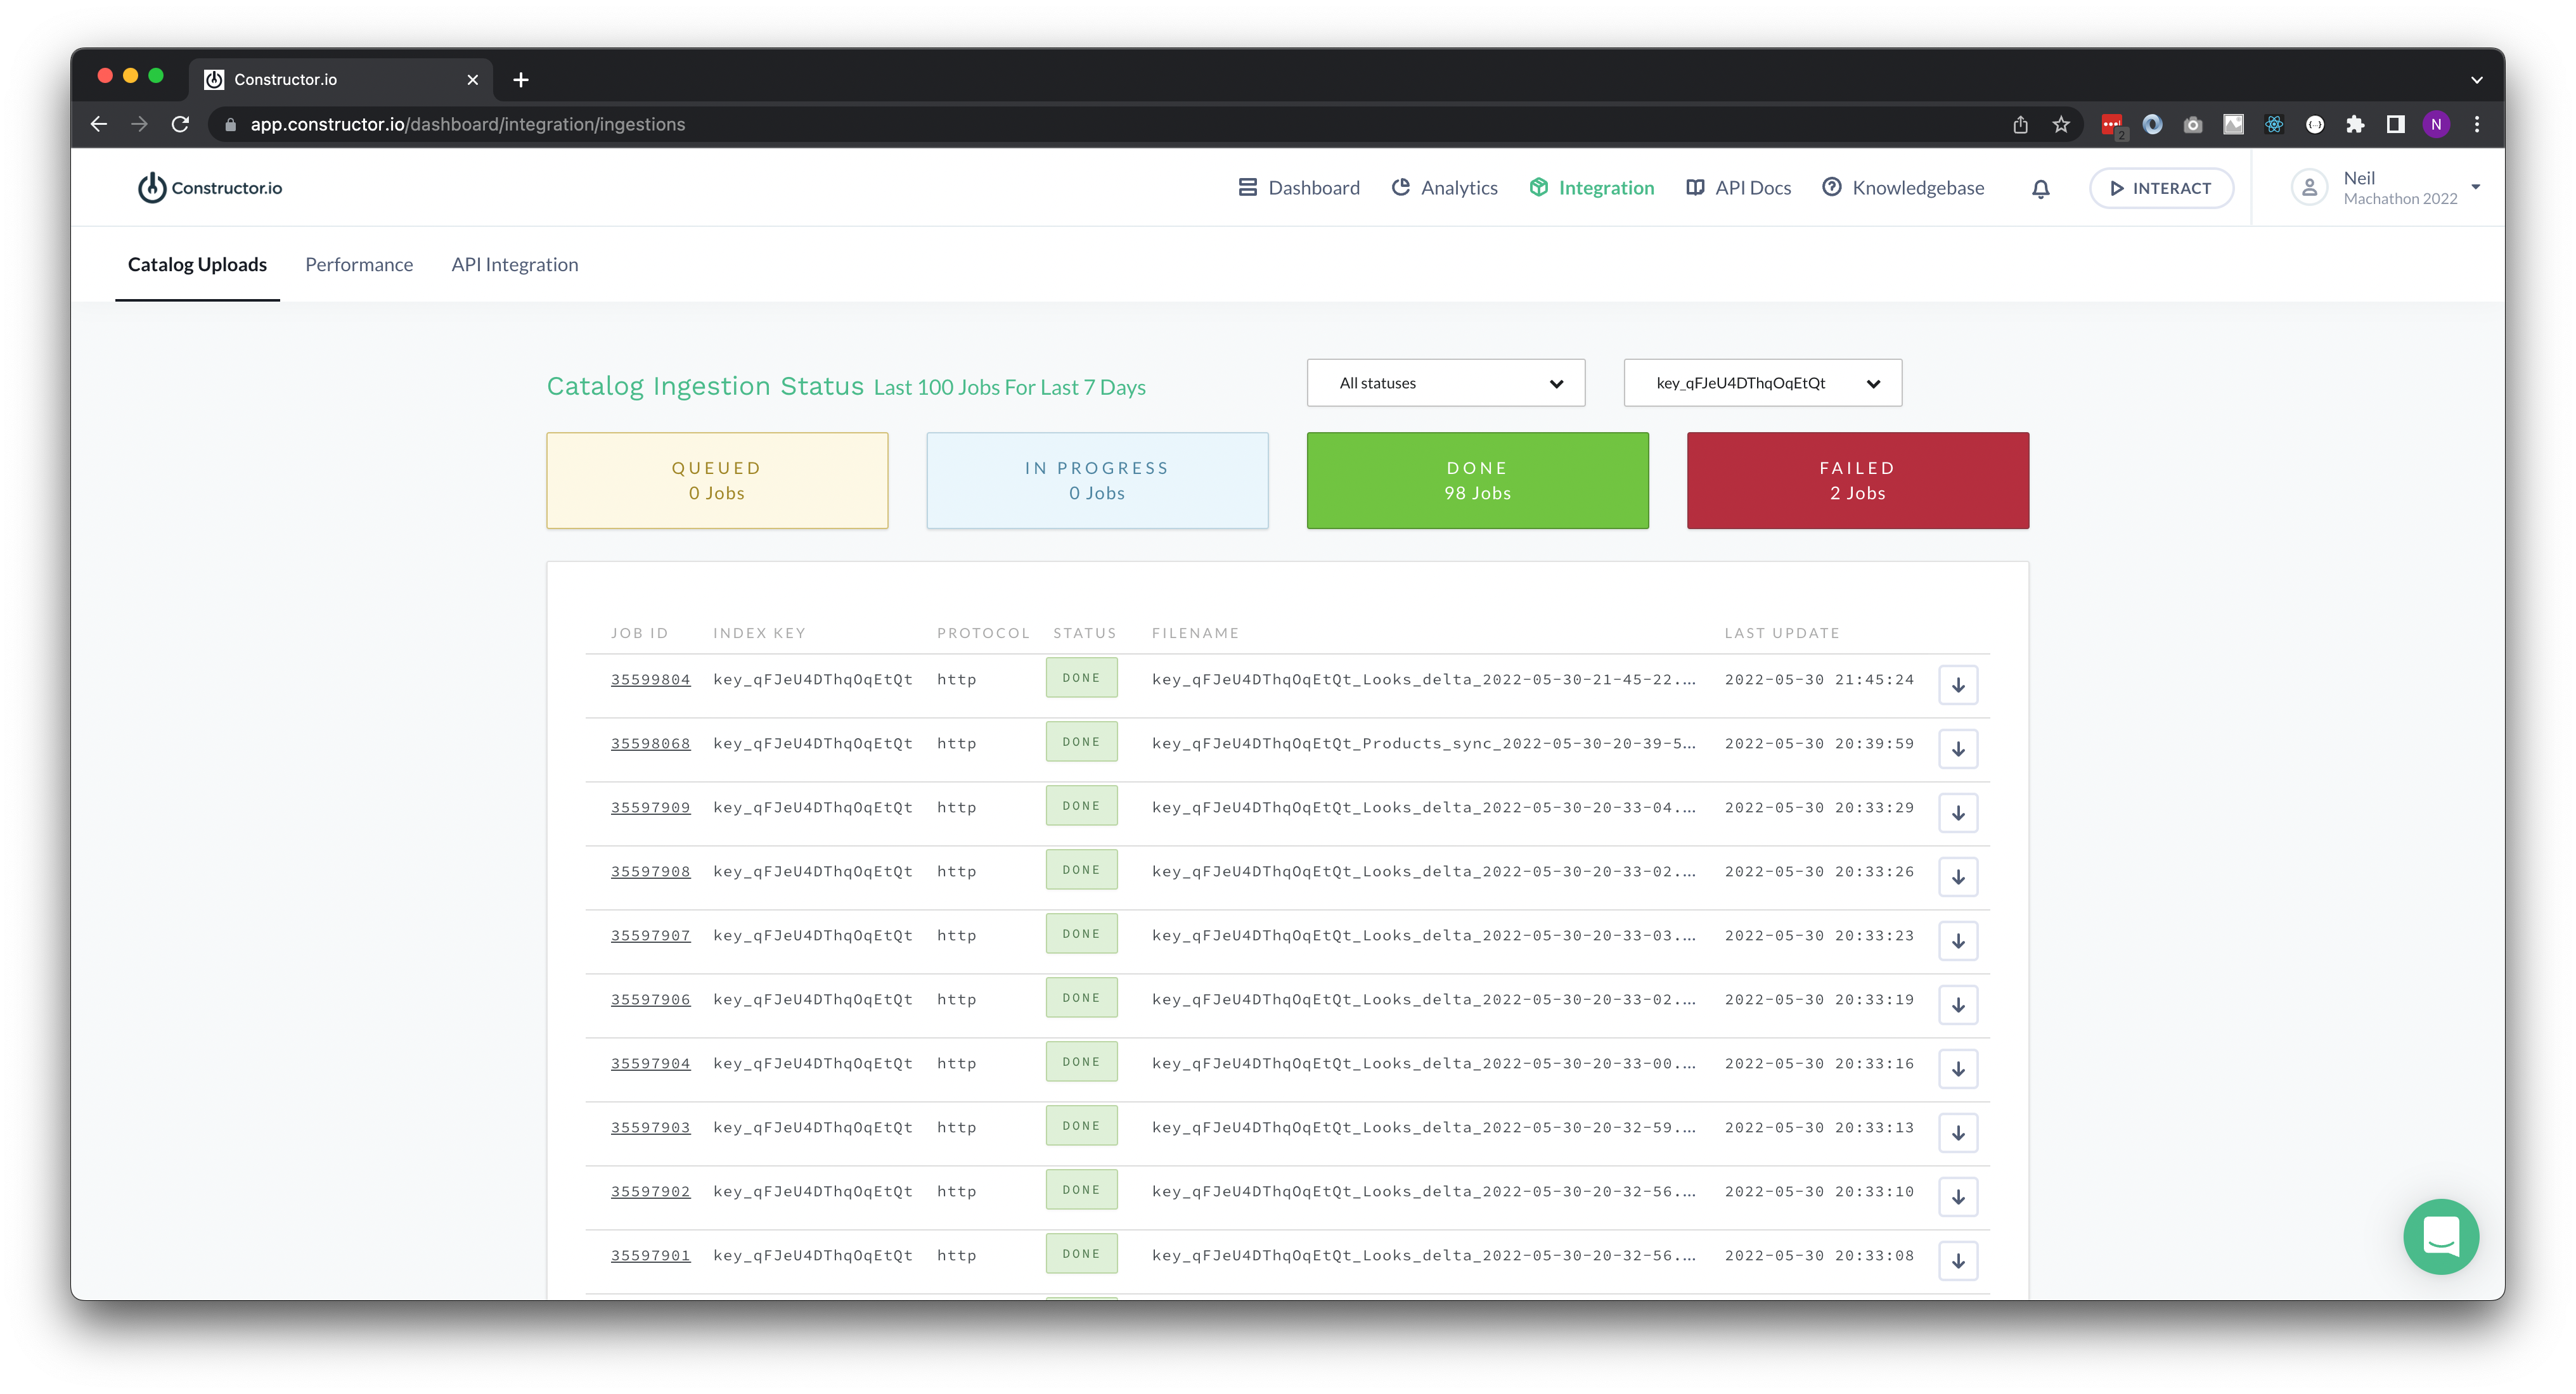
Task: Switch to the Performance tab
Action: (359, 264)
